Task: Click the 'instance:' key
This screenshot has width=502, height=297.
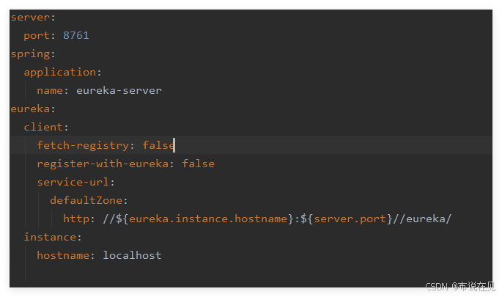Action: click(53, 237)
